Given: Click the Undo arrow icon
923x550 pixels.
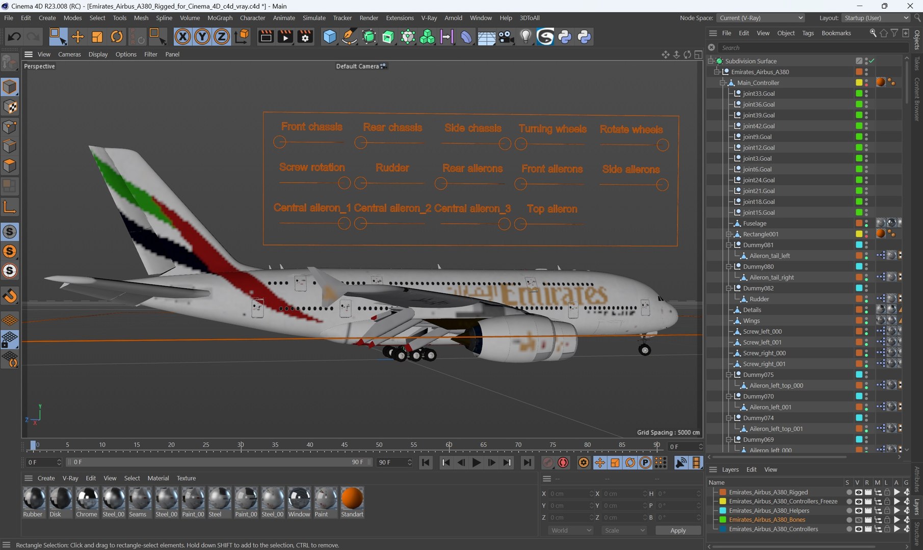Looking at the screenshot, I should click(14, 37).
